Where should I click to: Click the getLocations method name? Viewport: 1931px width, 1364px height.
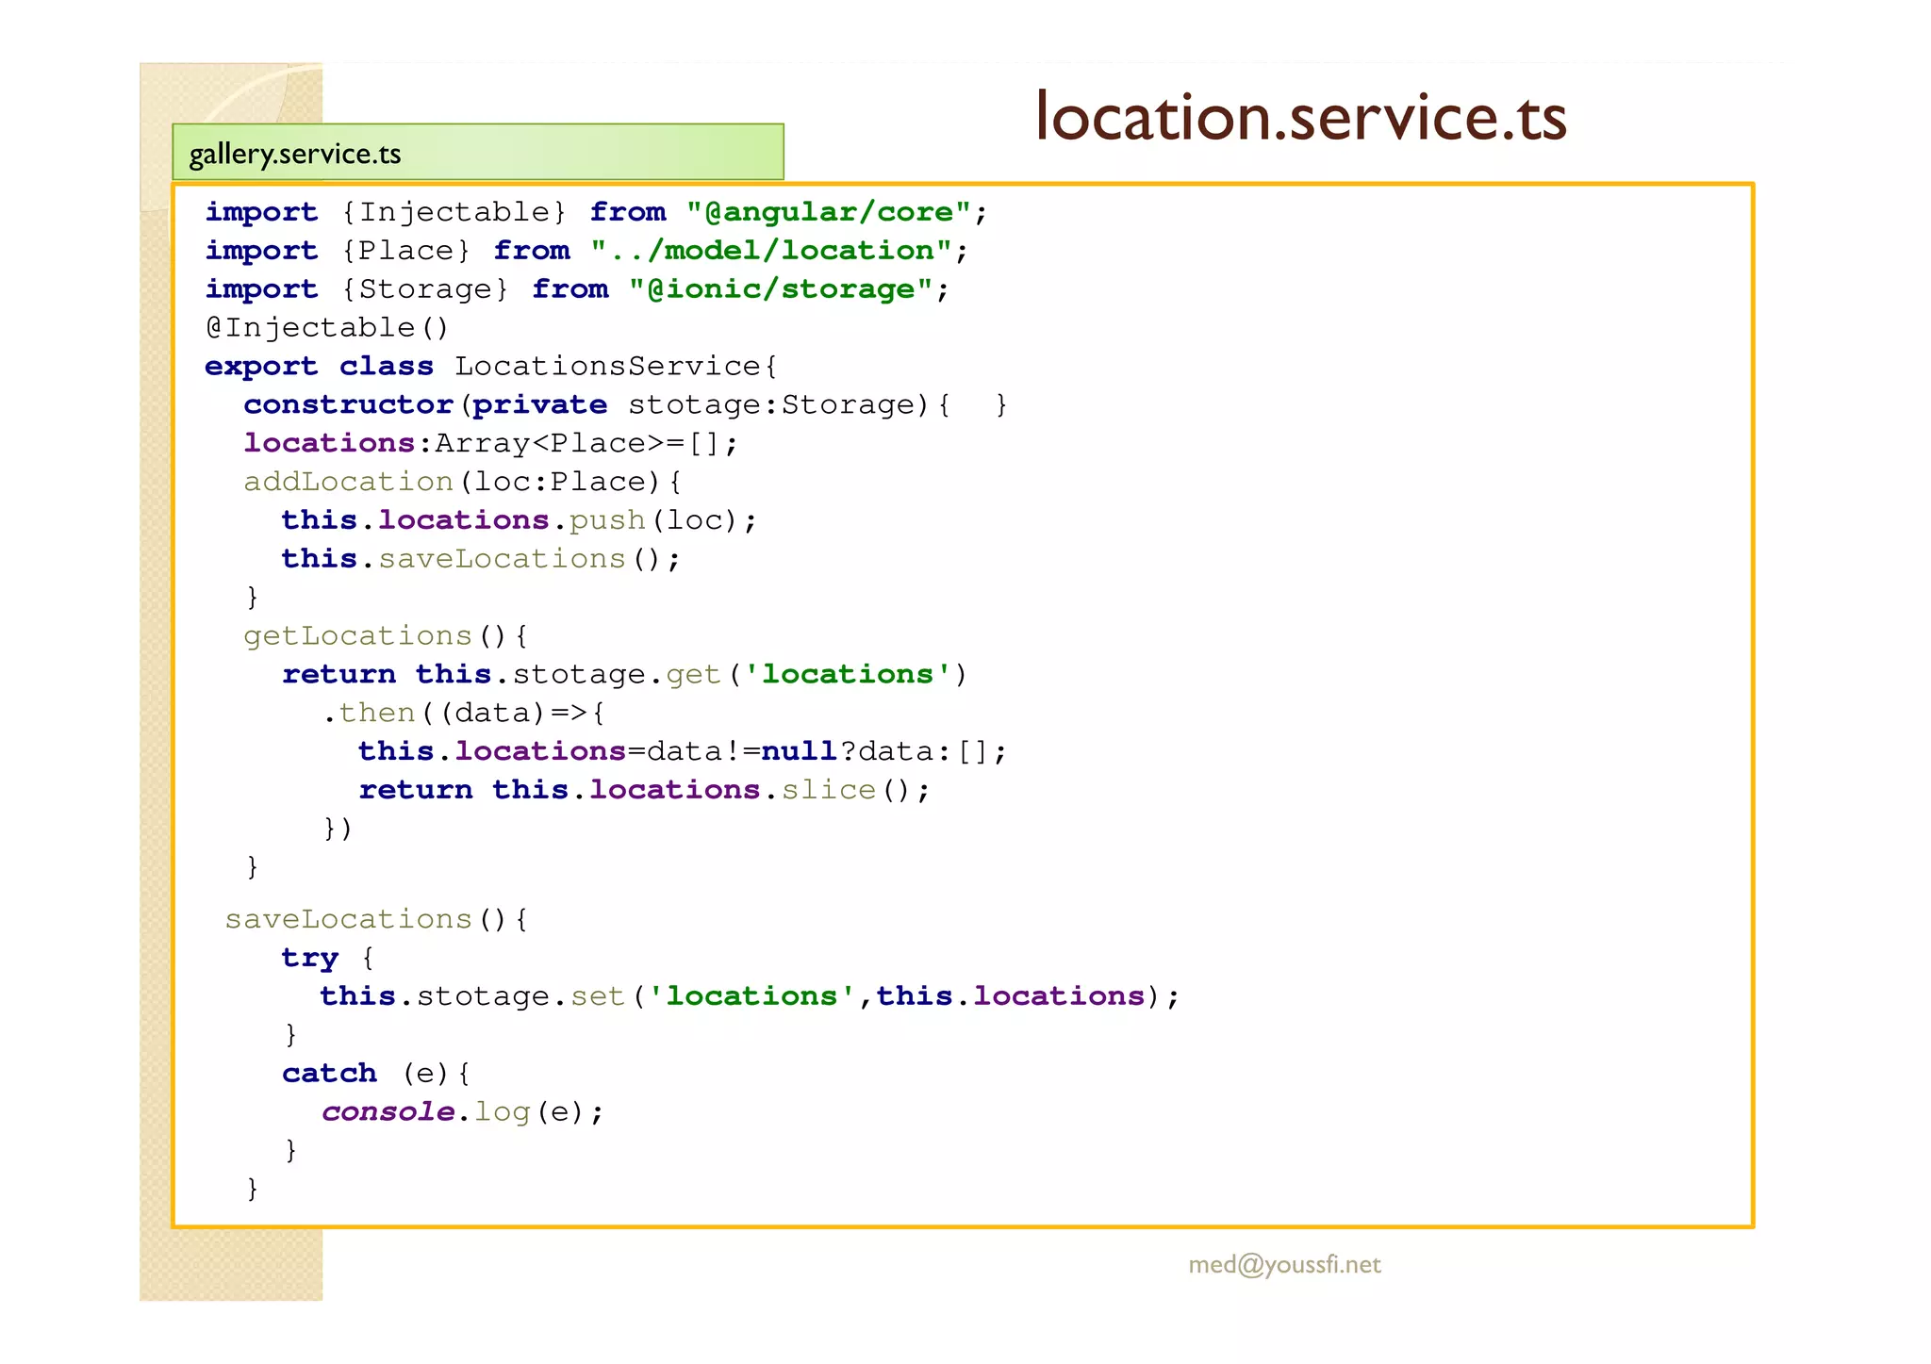click(357, 636)
